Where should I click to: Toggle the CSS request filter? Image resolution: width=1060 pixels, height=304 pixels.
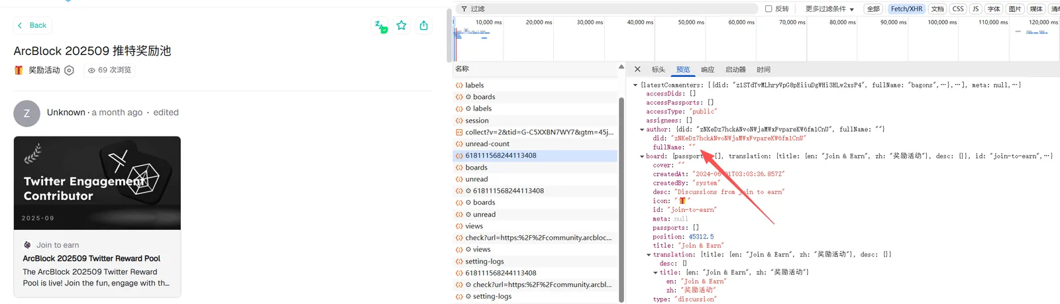[x=958, y=9]
